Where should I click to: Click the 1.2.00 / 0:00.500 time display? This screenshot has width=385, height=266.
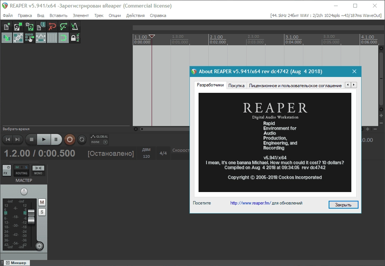click(x=40, y=153)
